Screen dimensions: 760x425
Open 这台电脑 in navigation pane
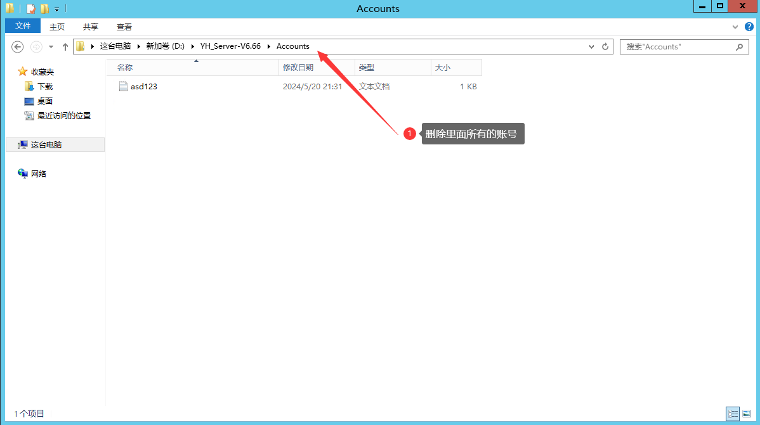pyautogui.click(x=46, y=145)
